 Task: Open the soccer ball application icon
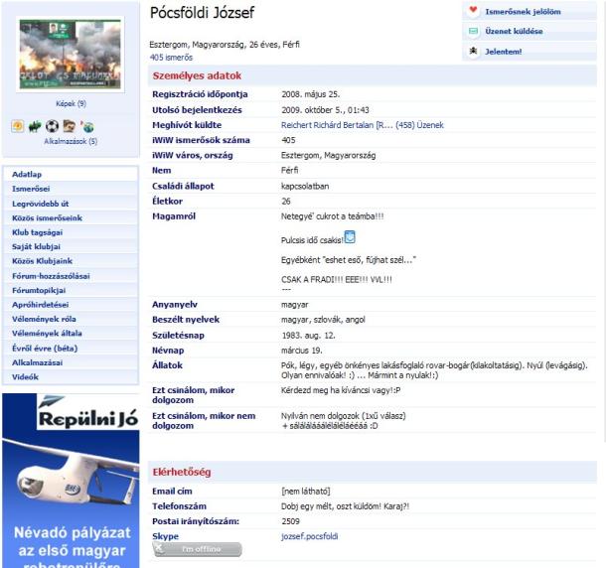[52, 126]
